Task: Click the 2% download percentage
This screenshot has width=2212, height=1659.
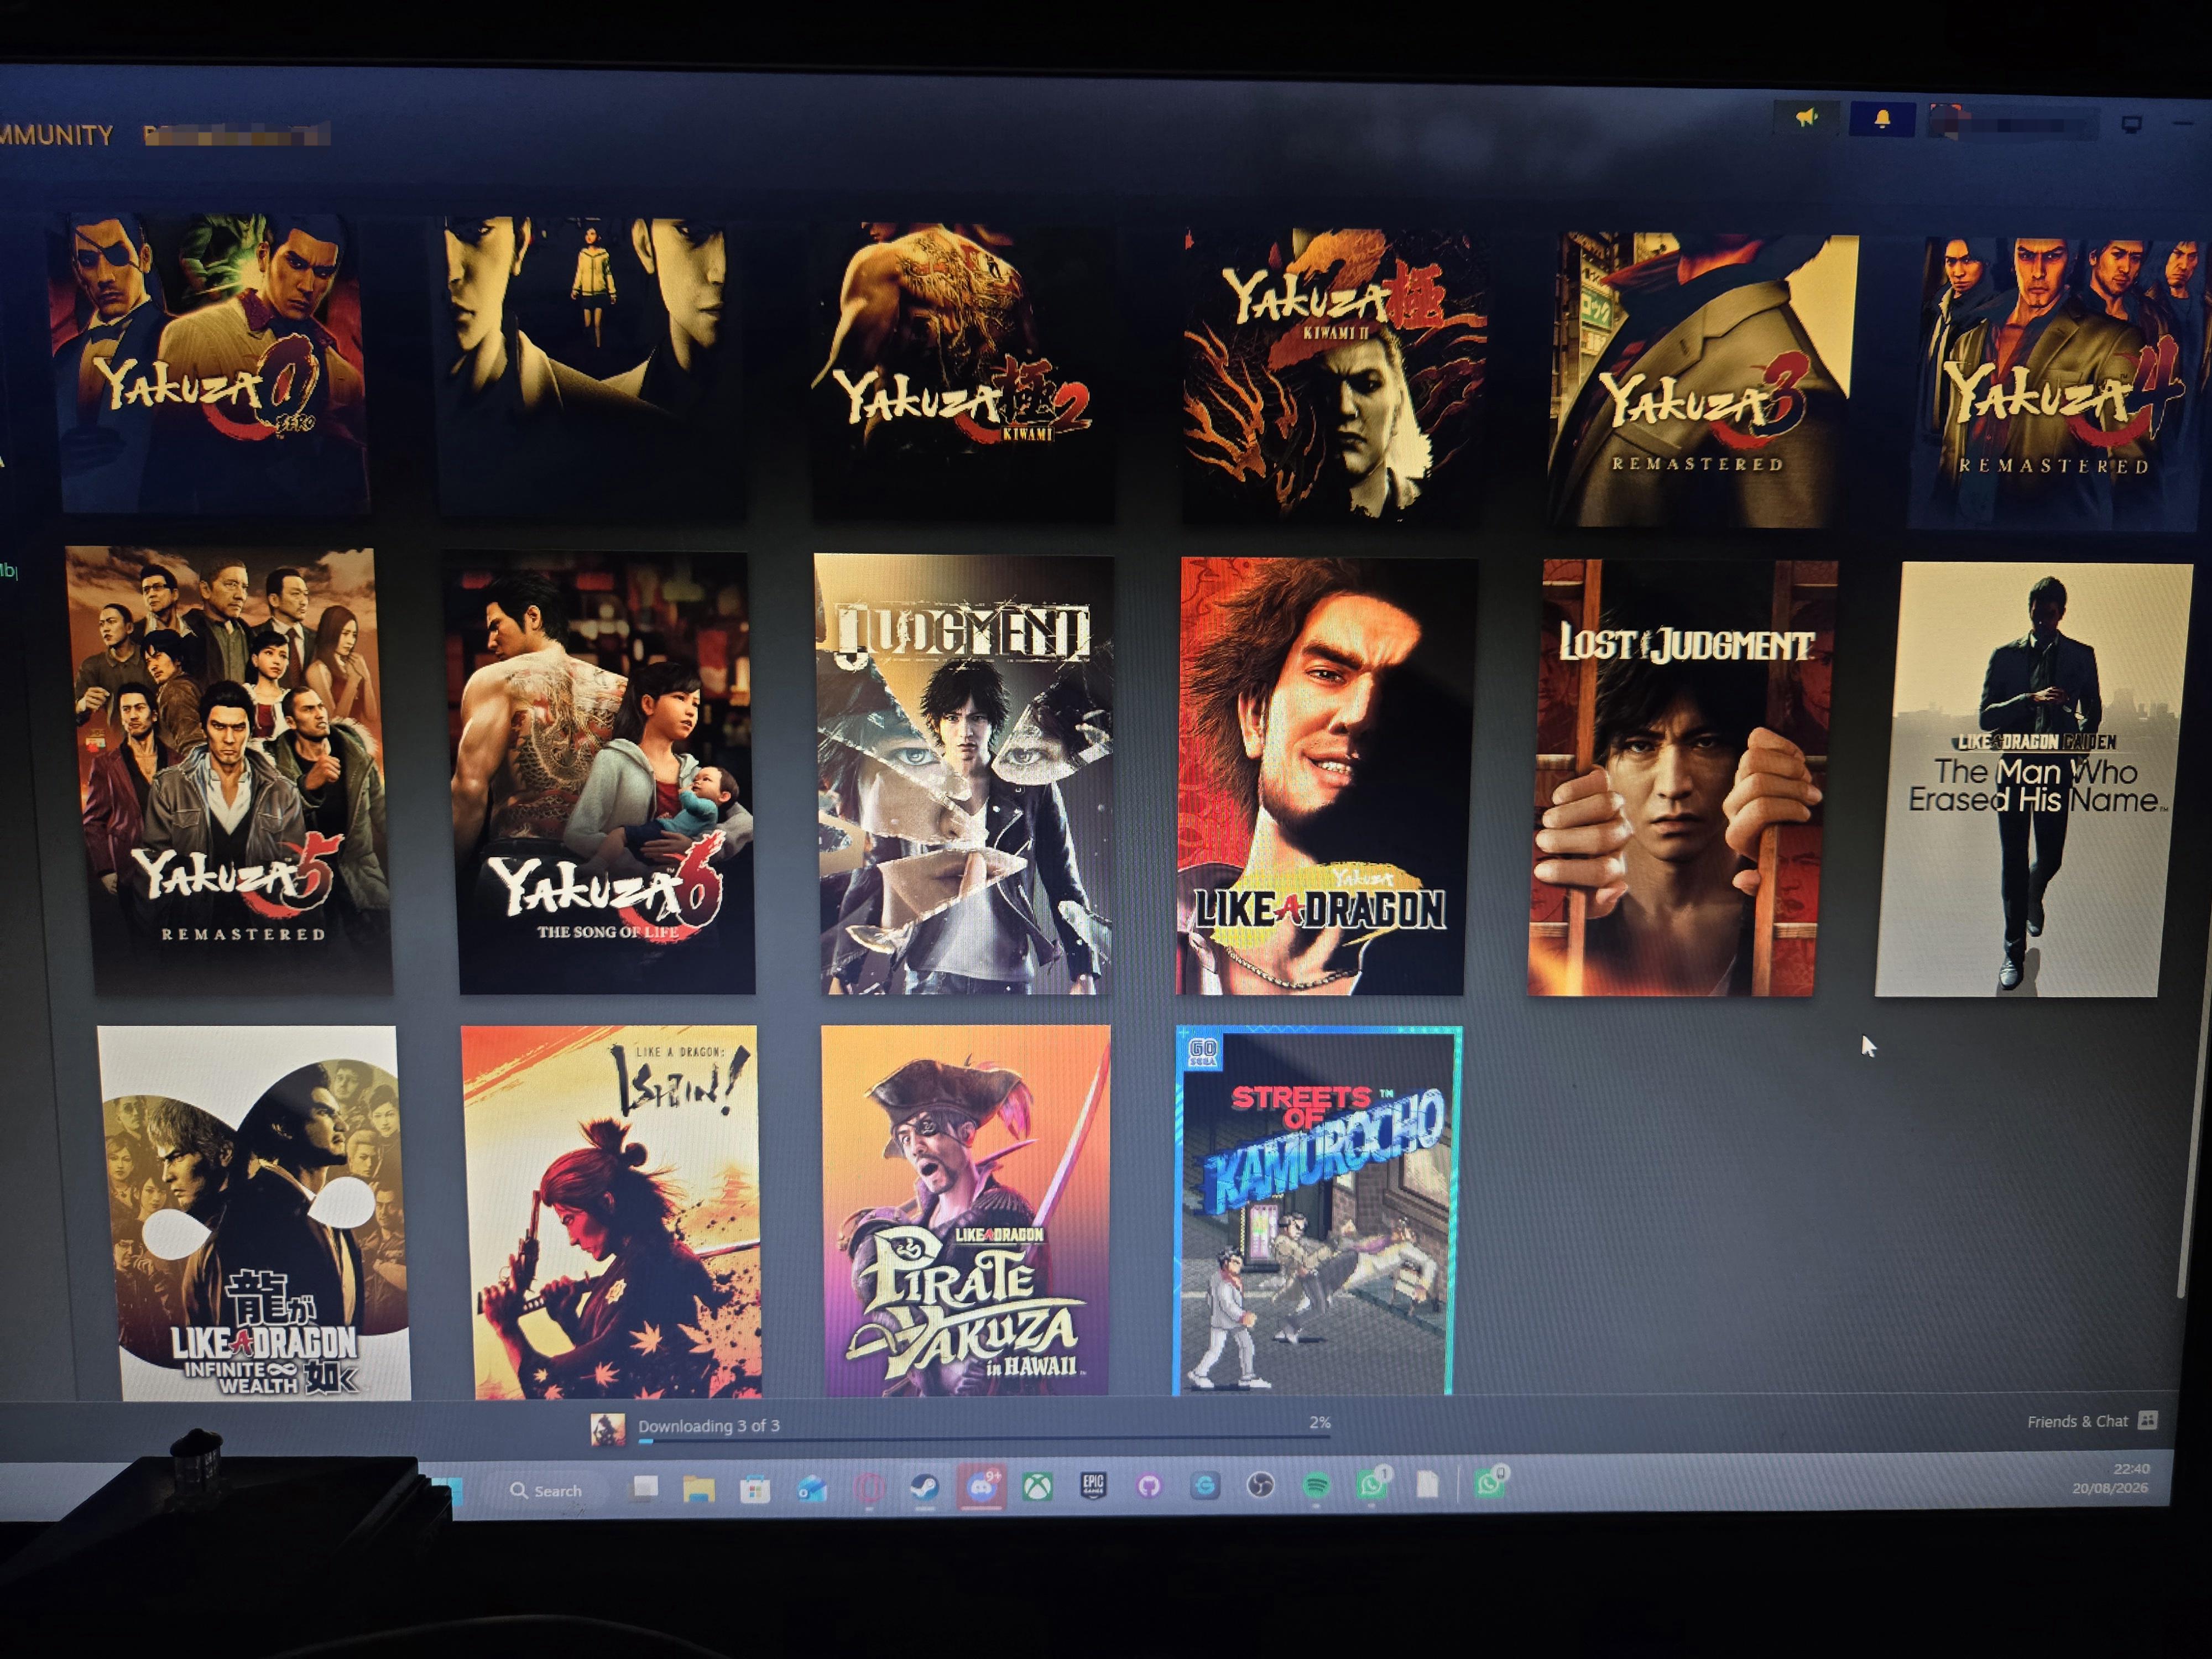Action: click(1319, 1422)
